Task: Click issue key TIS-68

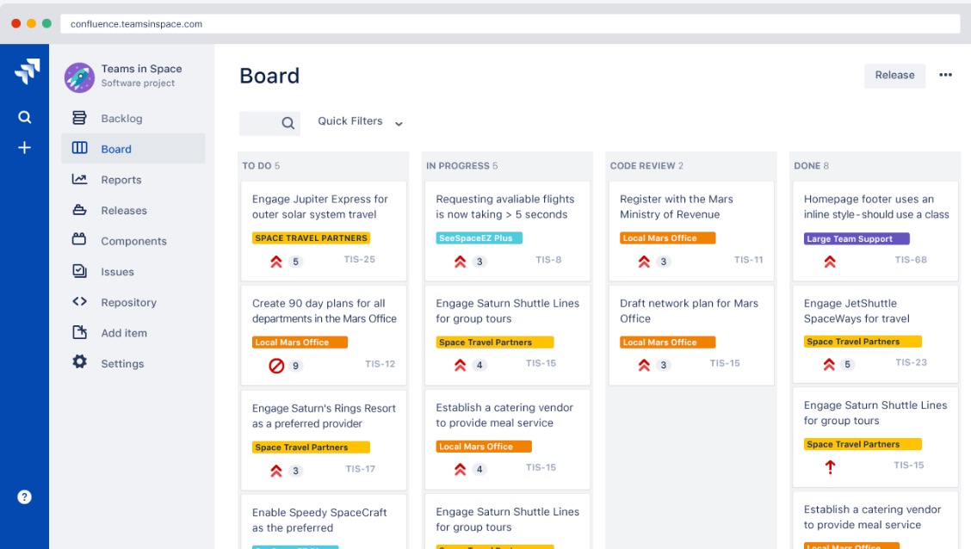Action: point(911,260)
